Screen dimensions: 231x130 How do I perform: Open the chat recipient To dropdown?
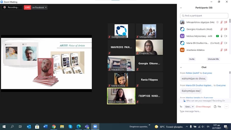coord(189,106)
